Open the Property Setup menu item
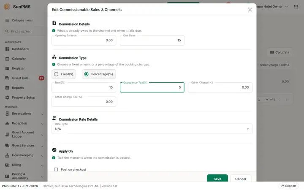304x190 pixels. pyautogui.click(x=24, y=98)
